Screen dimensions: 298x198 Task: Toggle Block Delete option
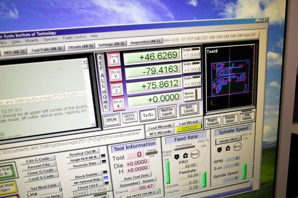tap(86, 176)
